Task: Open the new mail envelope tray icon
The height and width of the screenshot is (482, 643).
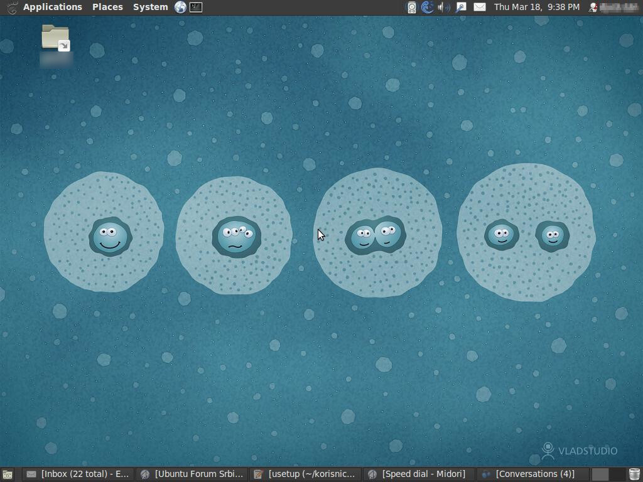Action: [x=480, y=7]
